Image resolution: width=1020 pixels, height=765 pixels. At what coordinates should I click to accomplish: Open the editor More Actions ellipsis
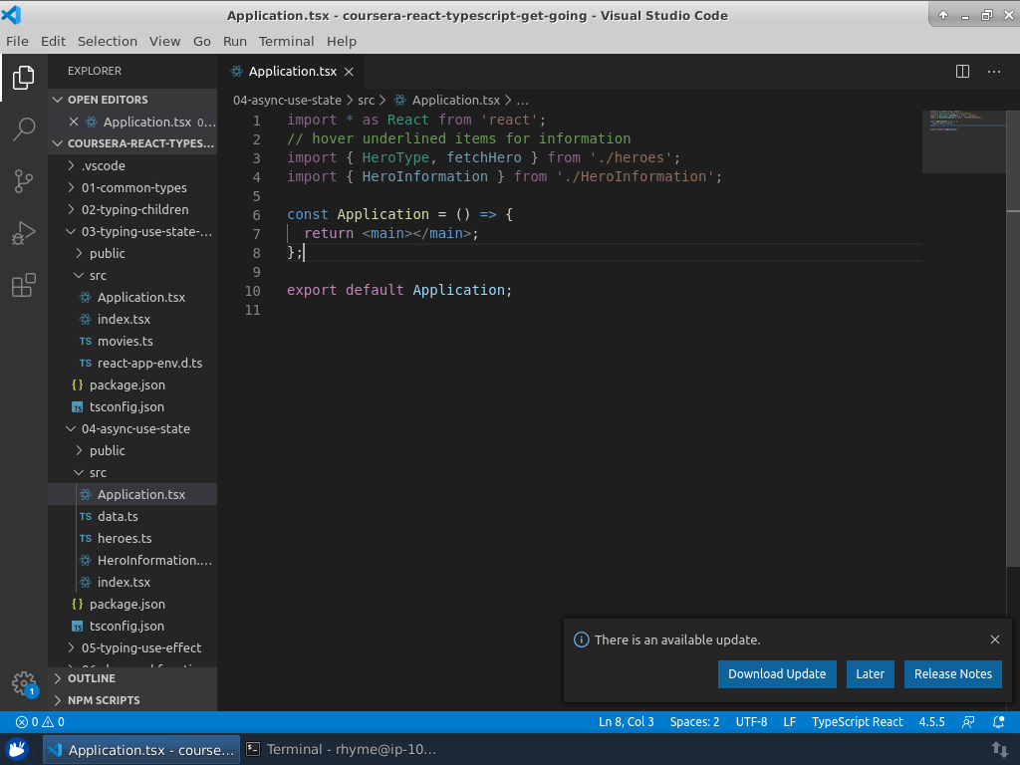click(x=994, y=72)
